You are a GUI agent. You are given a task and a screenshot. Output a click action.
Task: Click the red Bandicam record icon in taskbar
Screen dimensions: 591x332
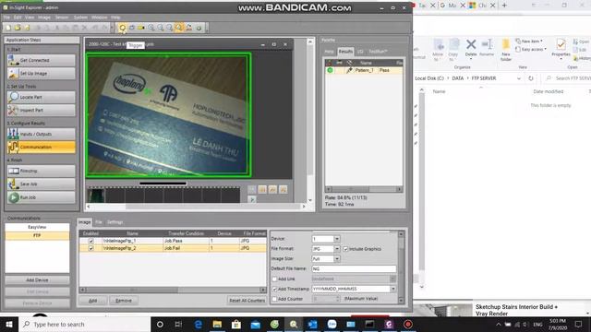(x=408, y=324)
